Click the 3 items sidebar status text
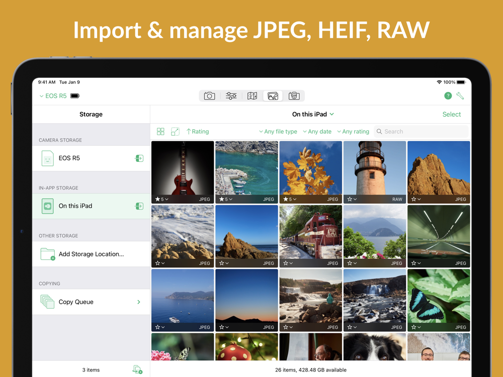Screen dimensions: 503x377 91,370
